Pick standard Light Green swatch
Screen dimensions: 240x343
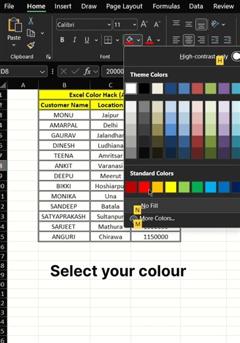point(184,187)
